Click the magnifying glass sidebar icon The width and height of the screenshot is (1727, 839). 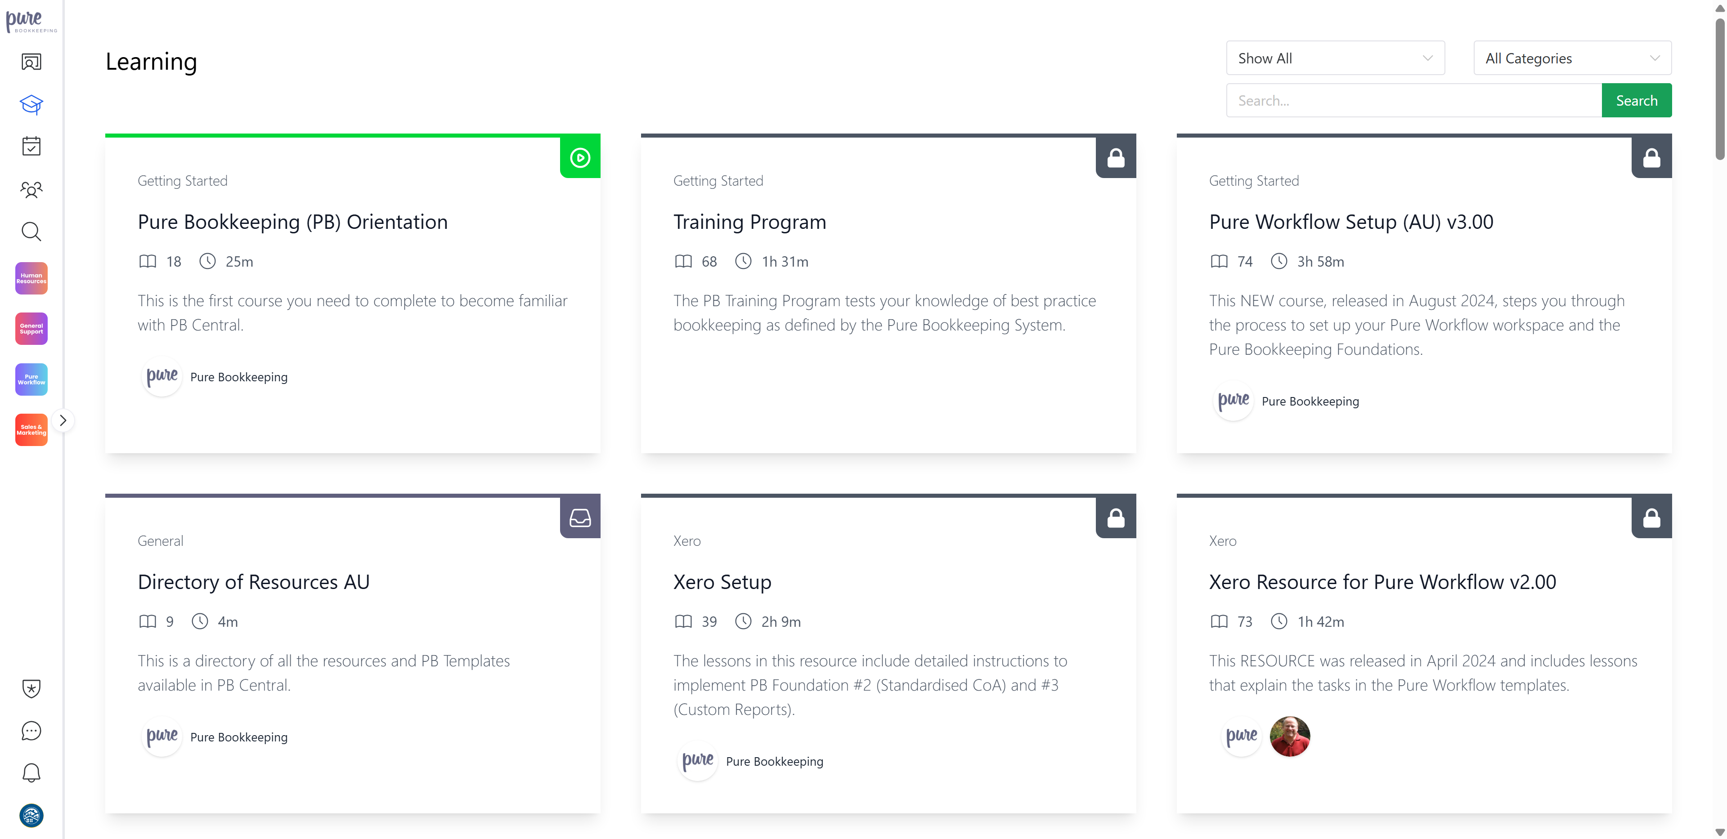(31, 232)
